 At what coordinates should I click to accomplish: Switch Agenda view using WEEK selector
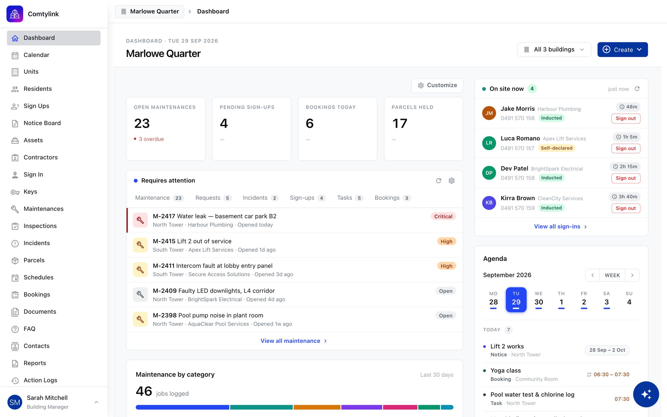click(612, 275)
